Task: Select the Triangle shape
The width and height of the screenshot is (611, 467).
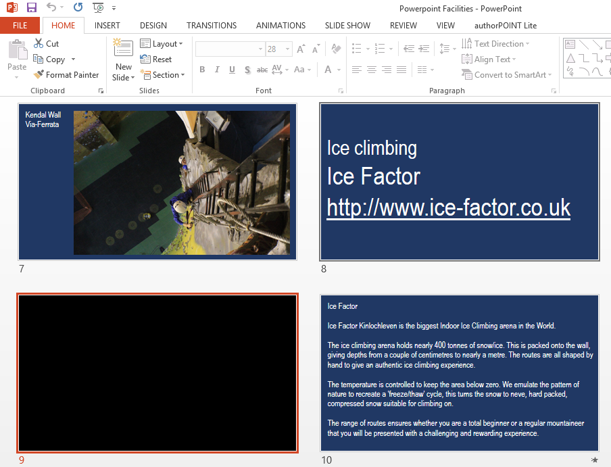Action: click(570, 58)
